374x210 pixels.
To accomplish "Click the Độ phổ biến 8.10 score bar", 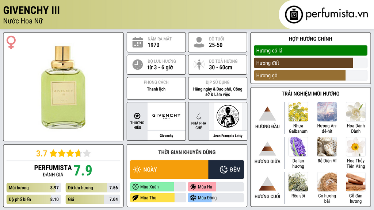I will 34,199.
